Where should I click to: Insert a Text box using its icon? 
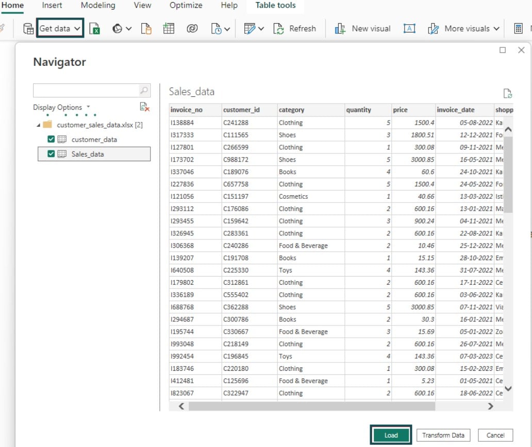tap(409, 29)
